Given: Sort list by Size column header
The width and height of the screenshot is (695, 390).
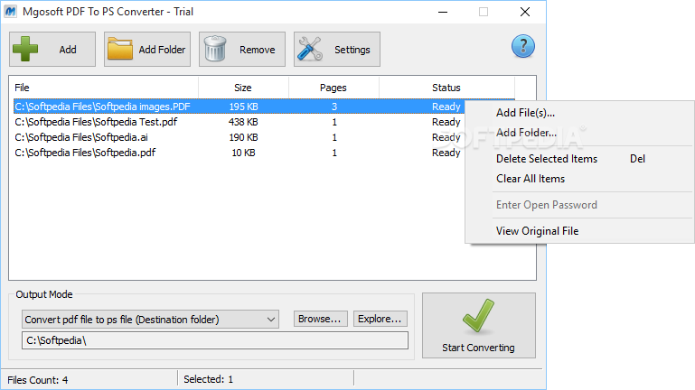Looking at the screenshot, I should point(243,88).
